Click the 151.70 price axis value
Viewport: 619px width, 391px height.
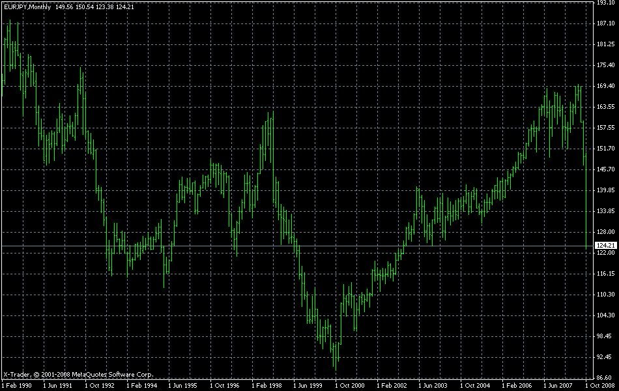pos(605,149)
